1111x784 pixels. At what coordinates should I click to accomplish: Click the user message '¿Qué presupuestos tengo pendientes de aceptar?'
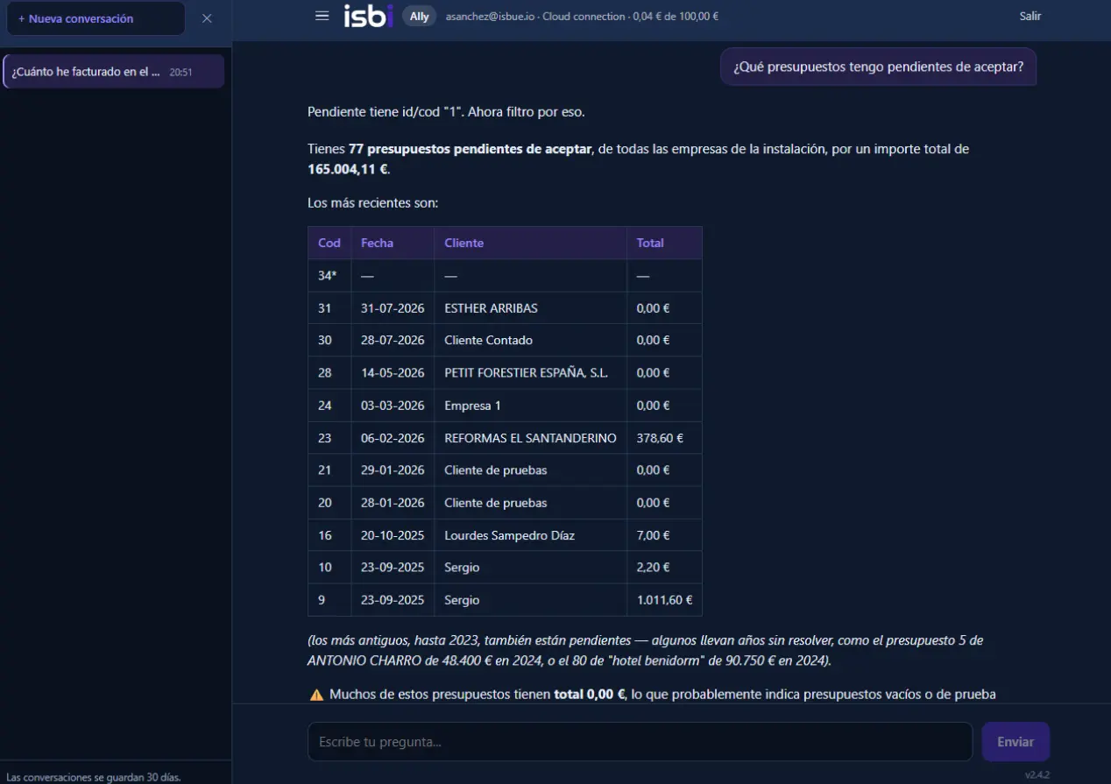[x=878, y=67]
